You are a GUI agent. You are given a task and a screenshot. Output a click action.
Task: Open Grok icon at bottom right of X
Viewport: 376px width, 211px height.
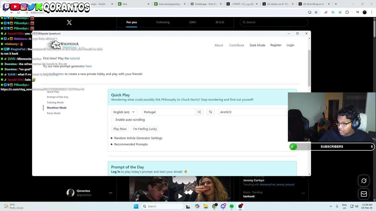(x=364, y=181)
